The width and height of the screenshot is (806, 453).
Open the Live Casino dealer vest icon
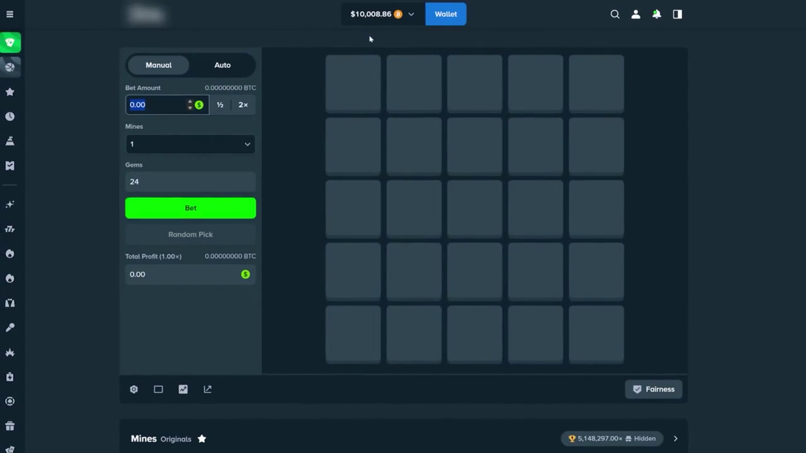click(10, 303)
